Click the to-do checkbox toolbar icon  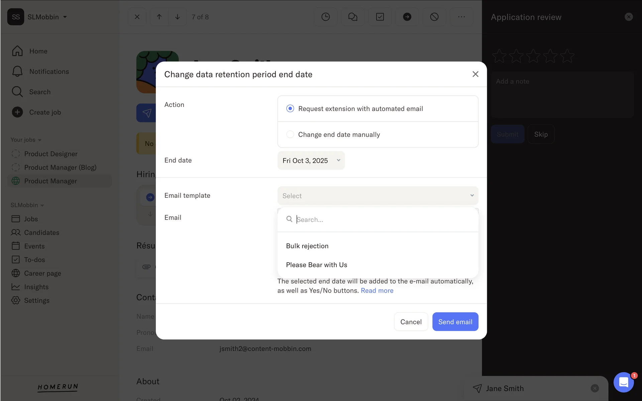tap(380, 17)
